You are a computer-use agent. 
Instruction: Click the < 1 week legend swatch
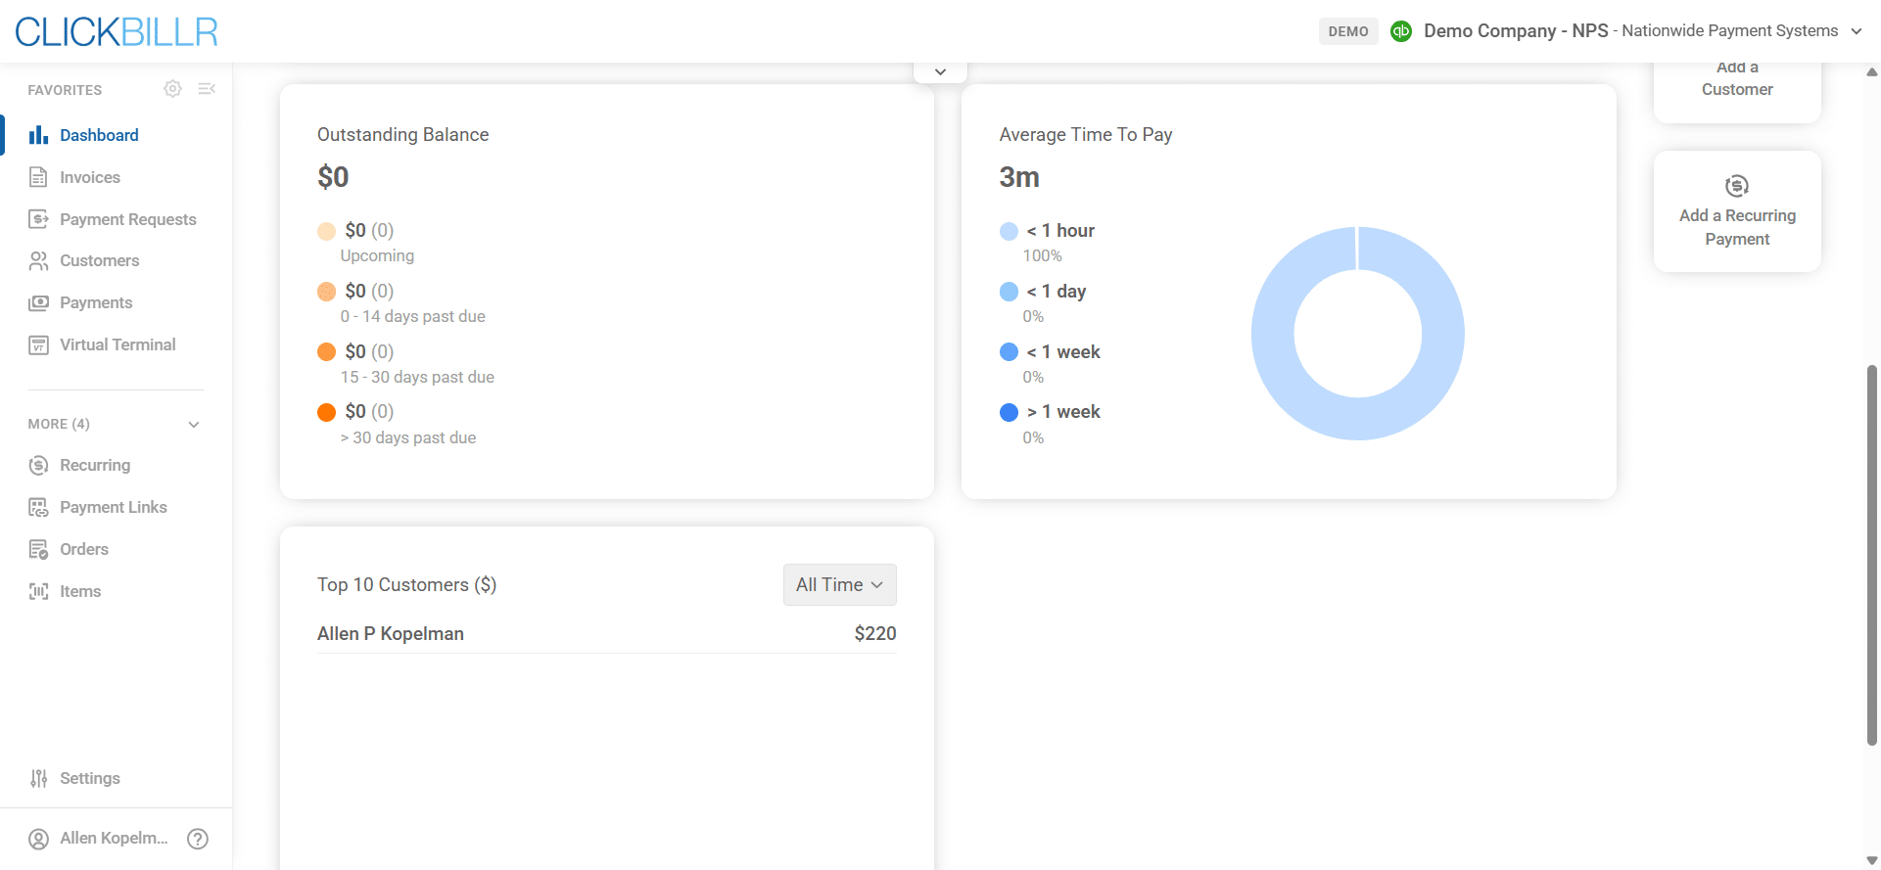tap(1010, 352)
